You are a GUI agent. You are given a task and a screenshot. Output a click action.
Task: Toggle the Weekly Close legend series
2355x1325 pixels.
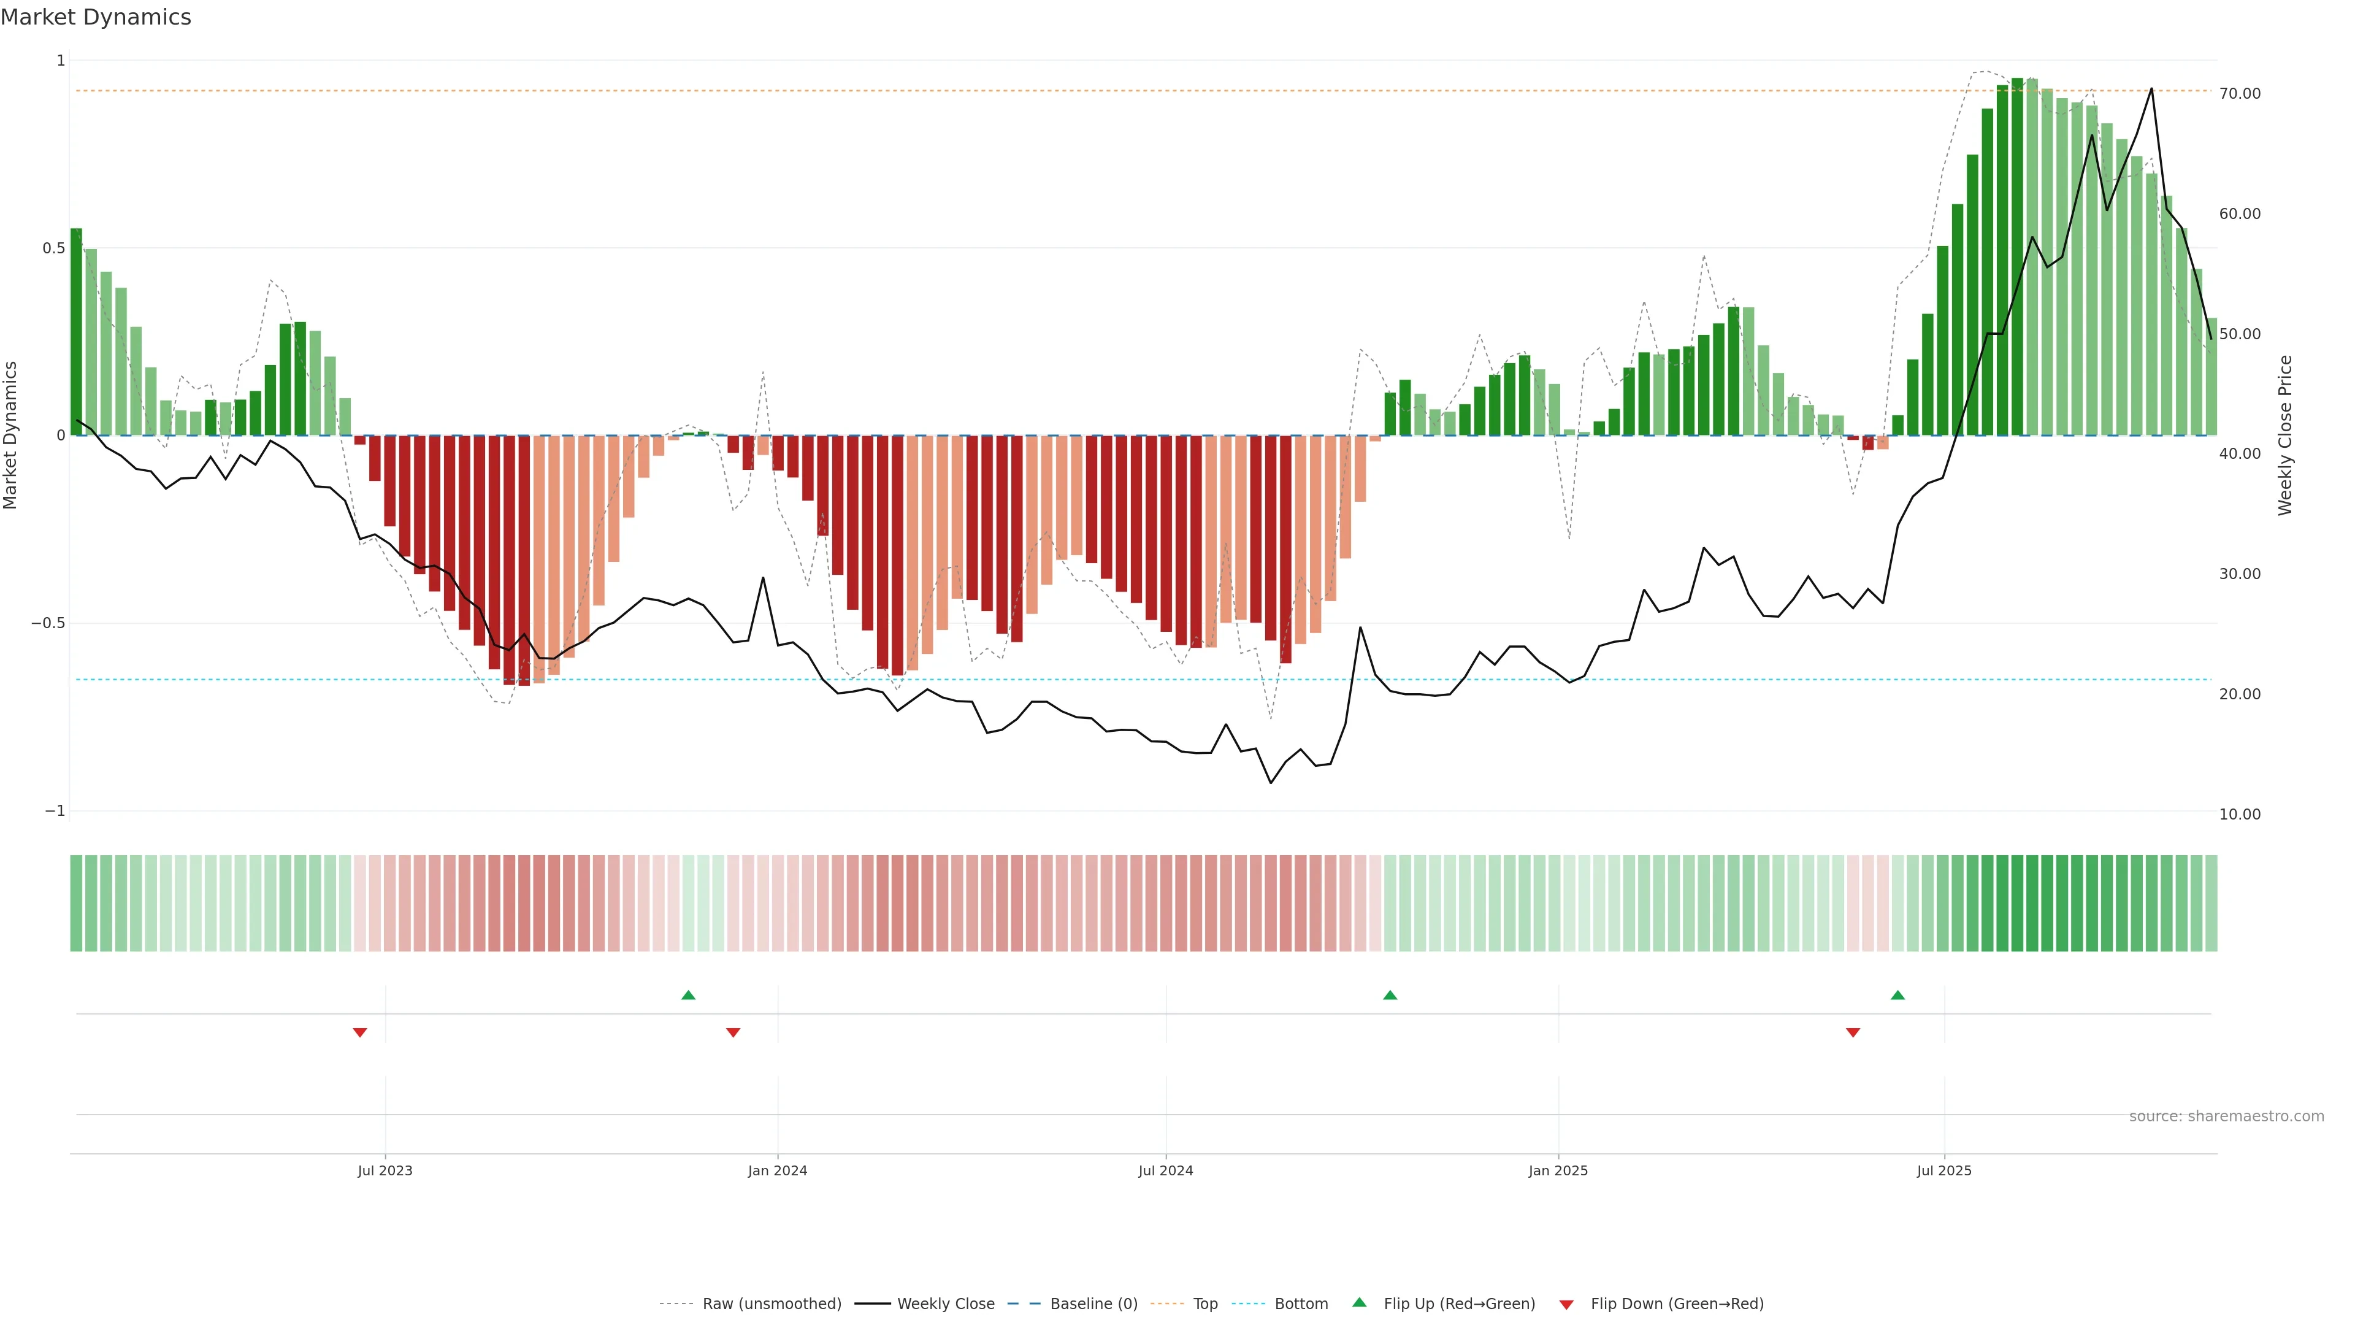click(x=945, y=1304)
